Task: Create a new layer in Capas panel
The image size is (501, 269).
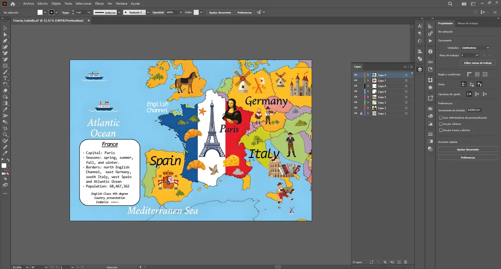Action: 399,262
